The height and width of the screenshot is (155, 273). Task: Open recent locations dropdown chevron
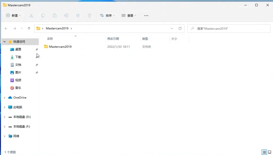[22, 28]
